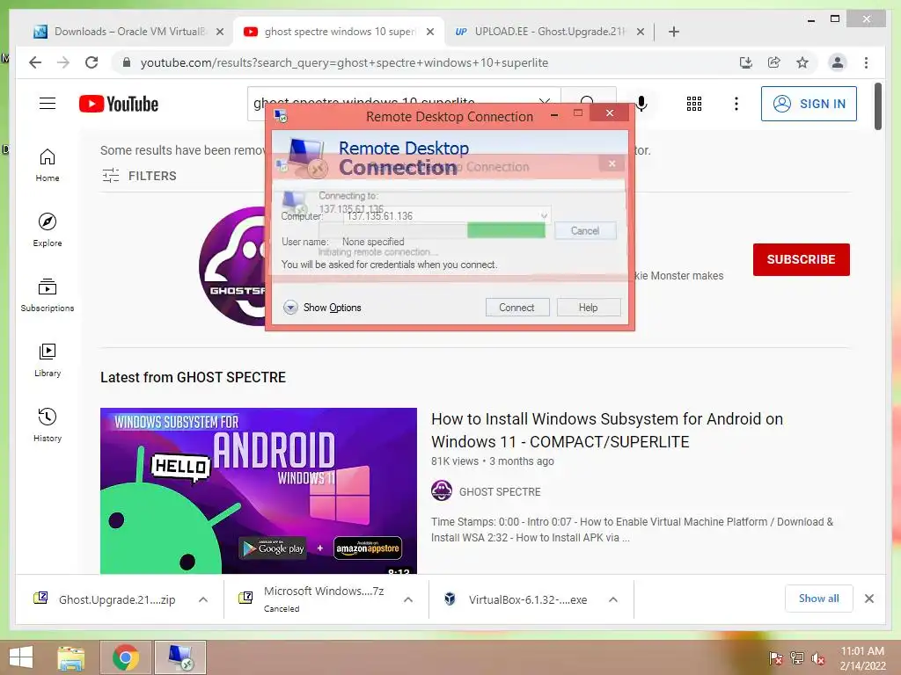This screenshot has height=675, width=901.
Task: Share this page icon in address bar
Action: pyautogui.click(x=774, y=62)
